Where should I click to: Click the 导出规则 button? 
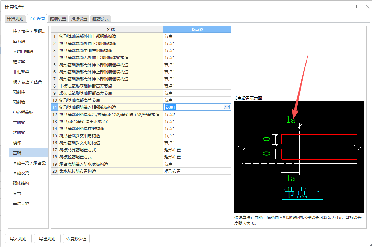click(47, 239)
